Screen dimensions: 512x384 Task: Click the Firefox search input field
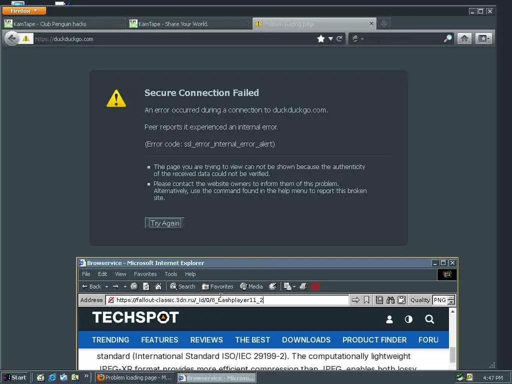tap(403, 39)
